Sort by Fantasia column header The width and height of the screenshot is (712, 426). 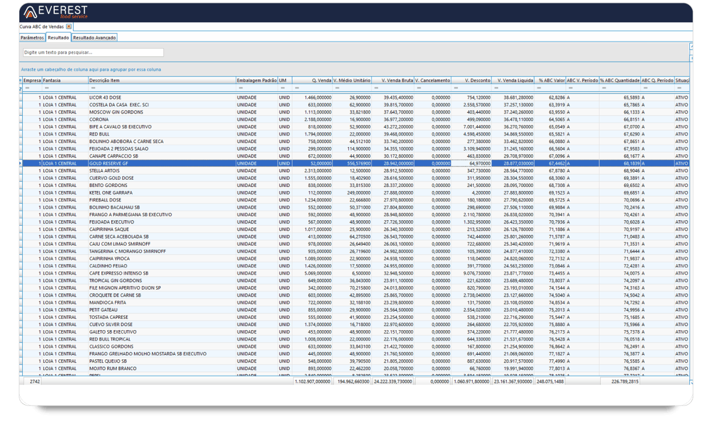(x=65, y=80)
